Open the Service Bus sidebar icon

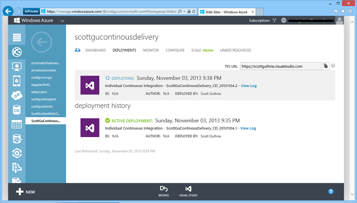(17, 168)
